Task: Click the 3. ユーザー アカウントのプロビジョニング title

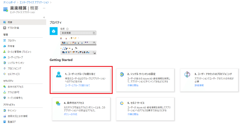Action: pos(213,74)
